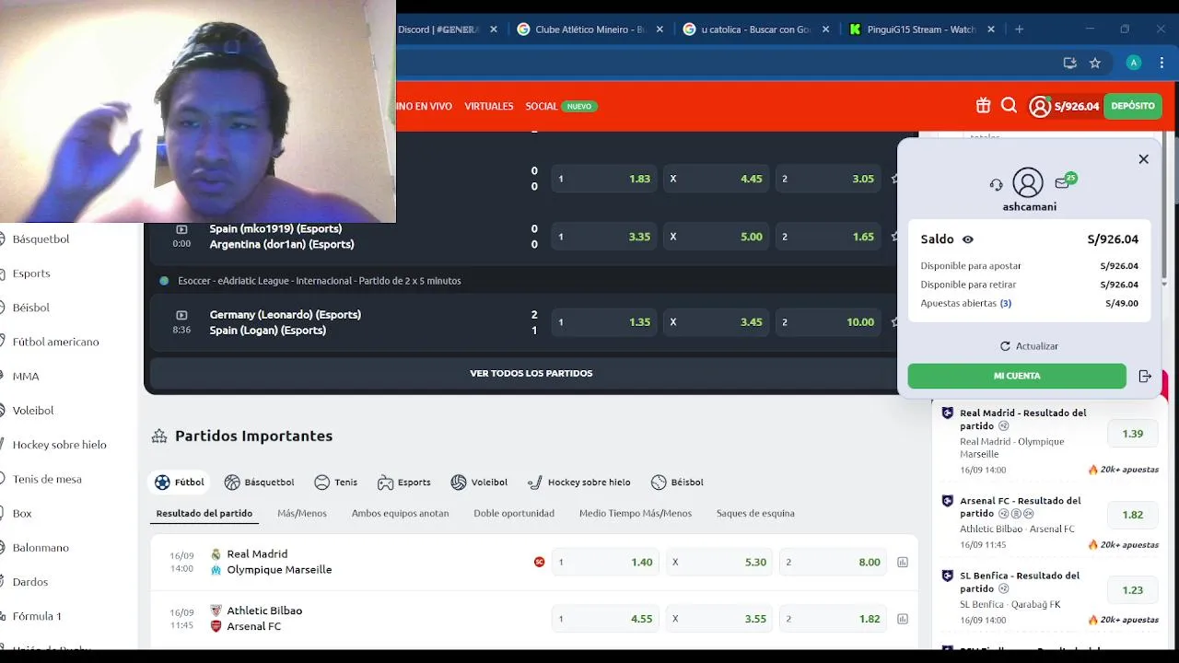Open Fútbol americano in sidebar
The height and width of the screenshot is (663, 1179).
coord(55,342)
